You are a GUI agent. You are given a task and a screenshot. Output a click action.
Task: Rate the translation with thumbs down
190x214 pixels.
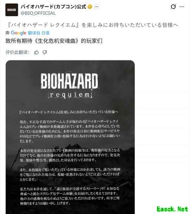pos(45,52)
